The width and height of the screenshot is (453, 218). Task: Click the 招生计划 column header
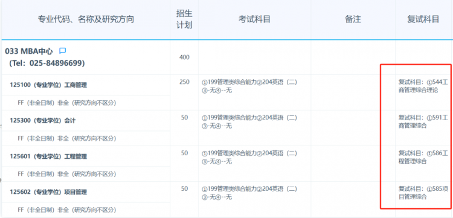click(x=184, y=19)
